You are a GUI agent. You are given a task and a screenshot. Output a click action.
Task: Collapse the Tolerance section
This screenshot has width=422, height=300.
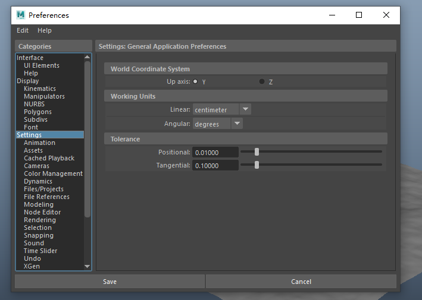pyautogui.click(x=246, y=138)
